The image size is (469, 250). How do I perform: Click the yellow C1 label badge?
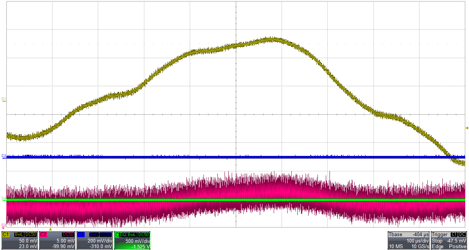6,235
